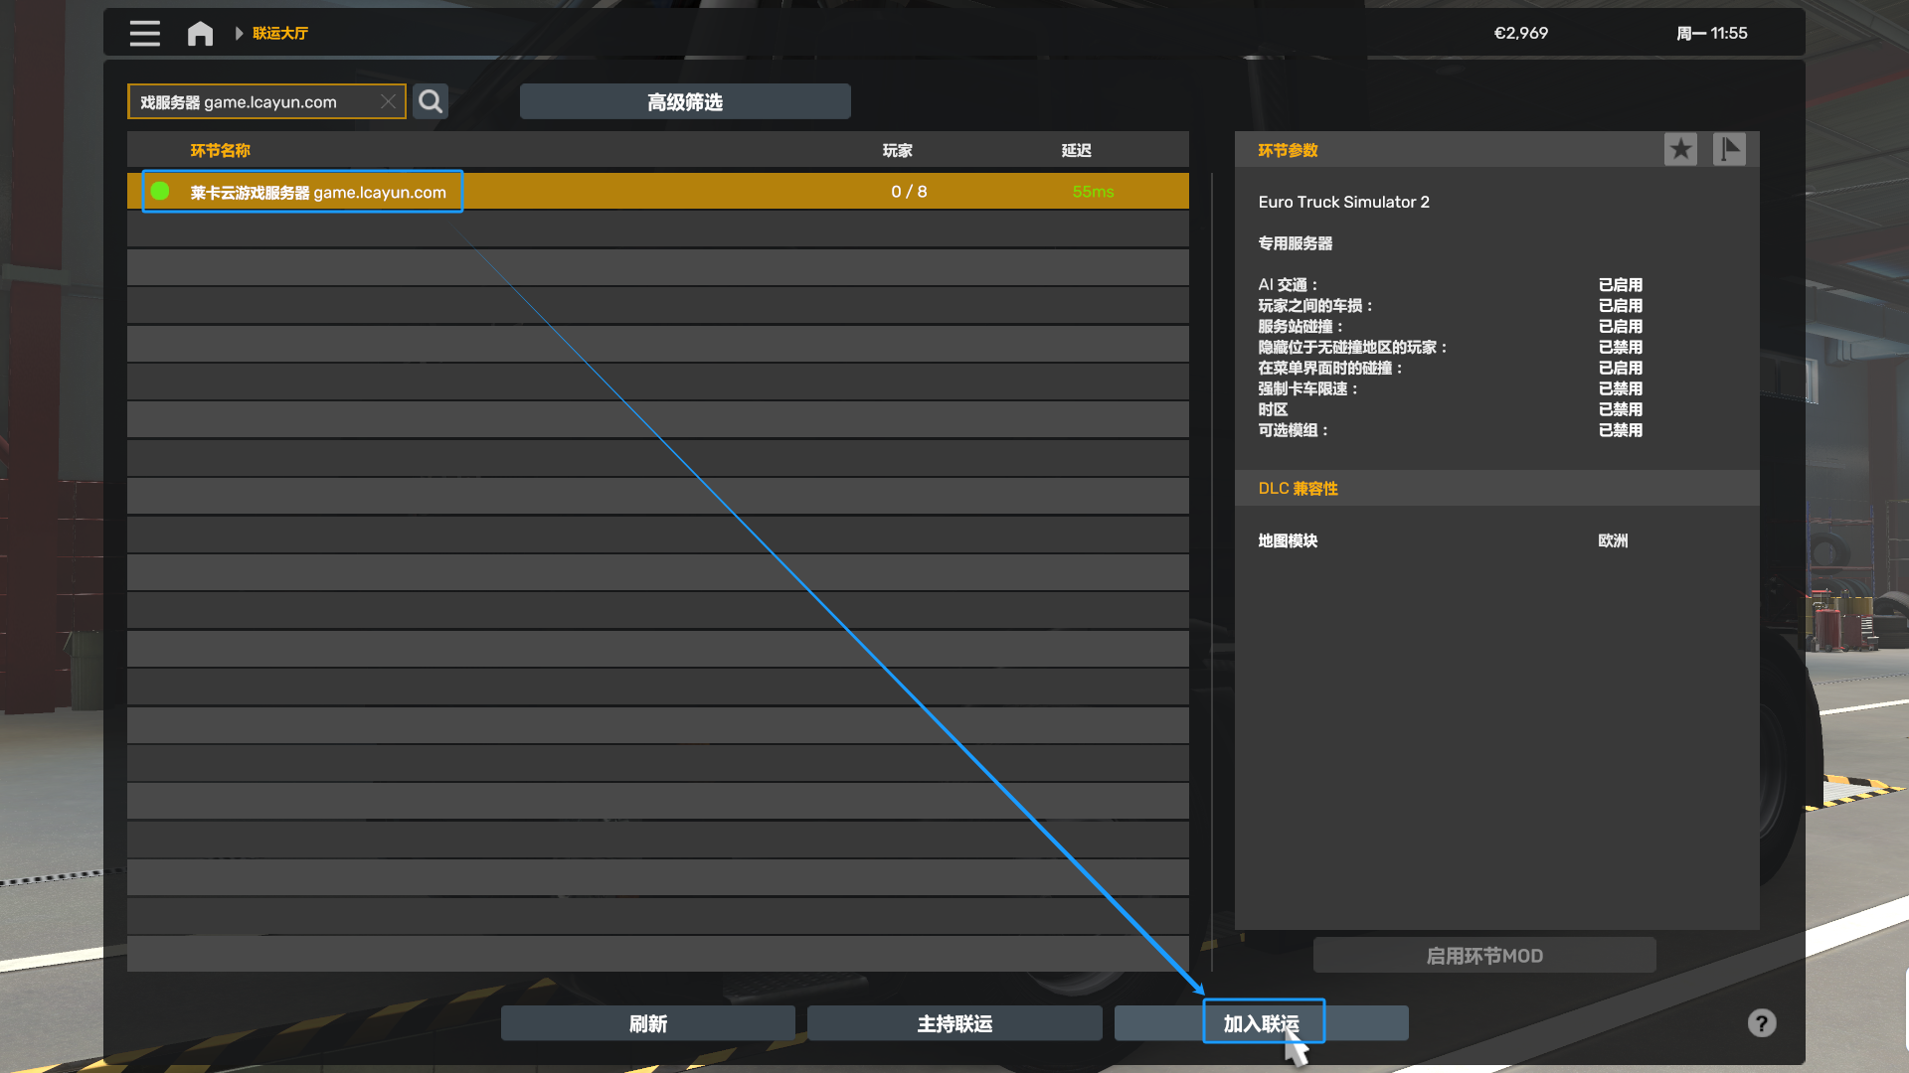Click 加入联运 join convoy button
The height and width of the screenshot is (1073, 1909).
click(1261, 1023)
